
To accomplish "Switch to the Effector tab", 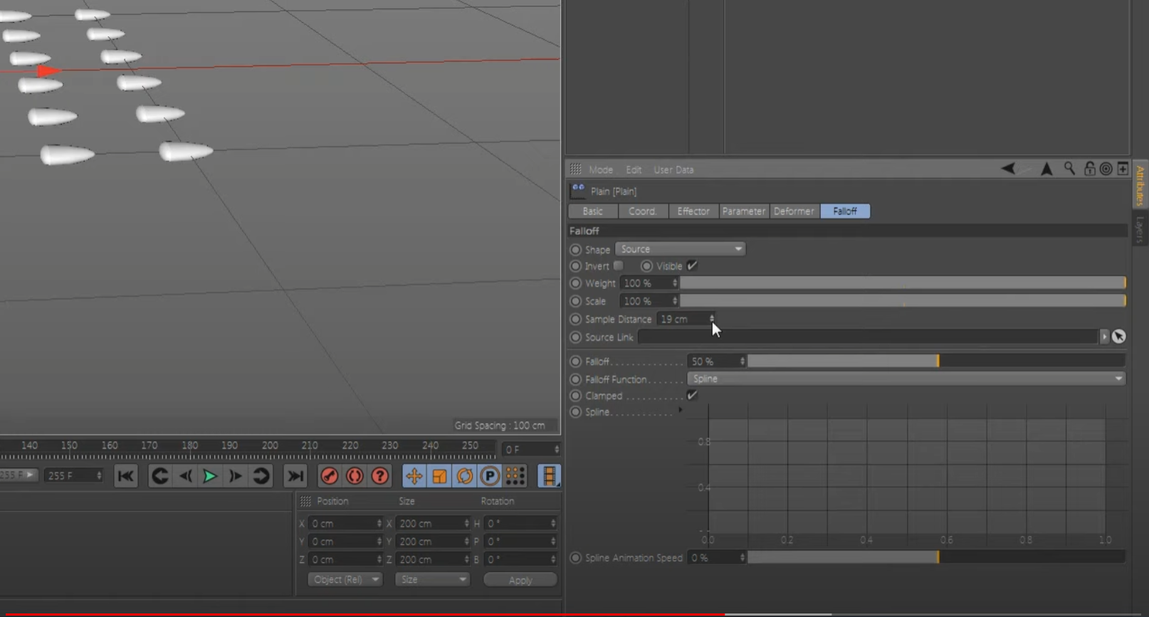I will (693, 211).
